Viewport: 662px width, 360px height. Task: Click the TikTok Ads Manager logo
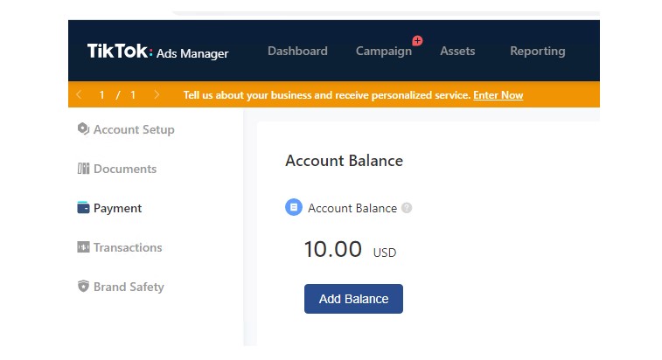pos(157,52)
